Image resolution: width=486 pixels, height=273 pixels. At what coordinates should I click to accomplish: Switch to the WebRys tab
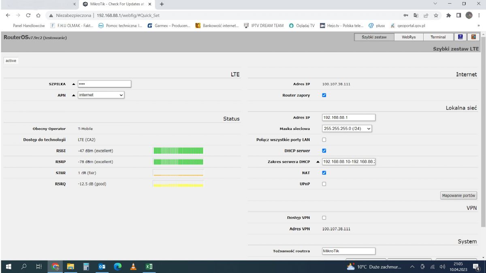tap(409, 37)
